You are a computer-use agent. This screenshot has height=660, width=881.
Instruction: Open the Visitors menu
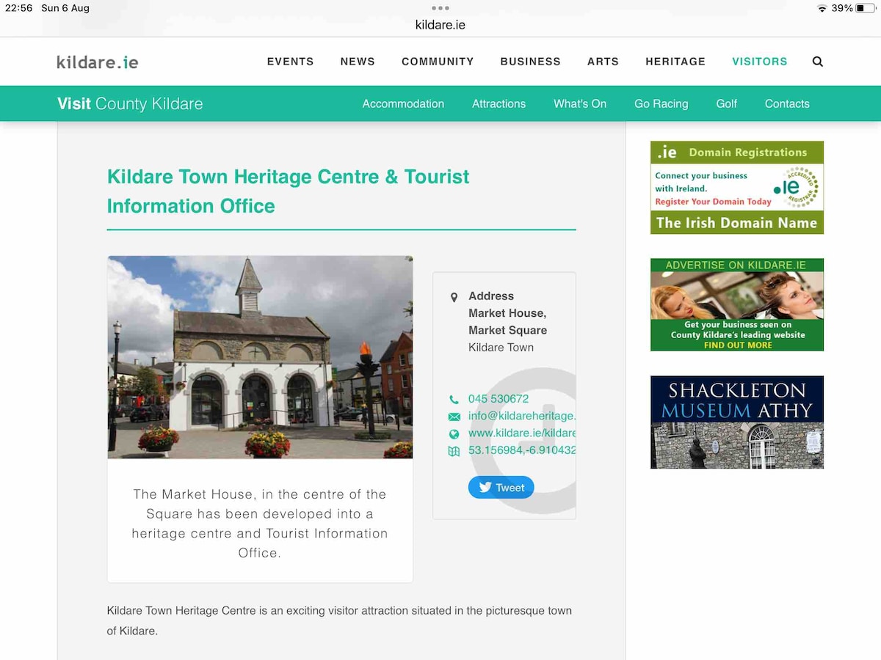759,62
